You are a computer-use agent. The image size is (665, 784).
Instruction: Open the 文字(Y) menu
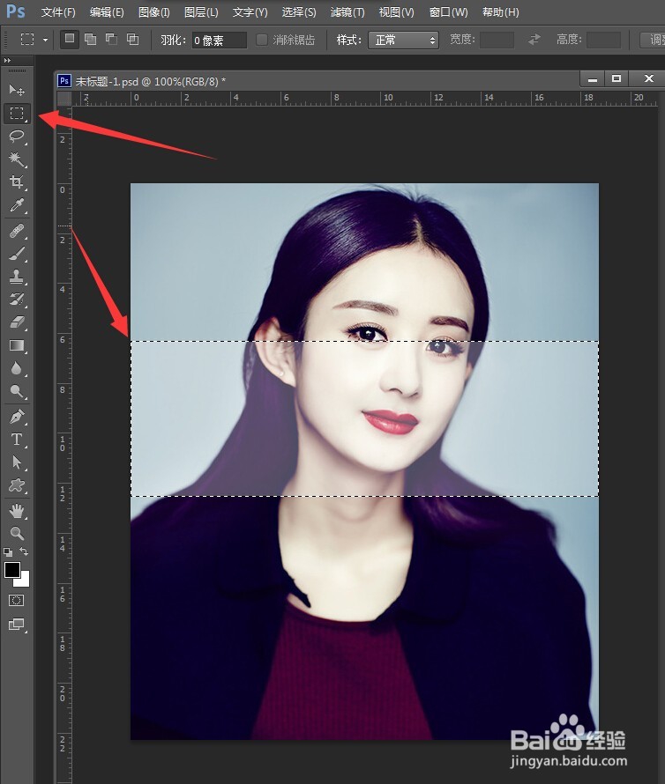point(250,12)
